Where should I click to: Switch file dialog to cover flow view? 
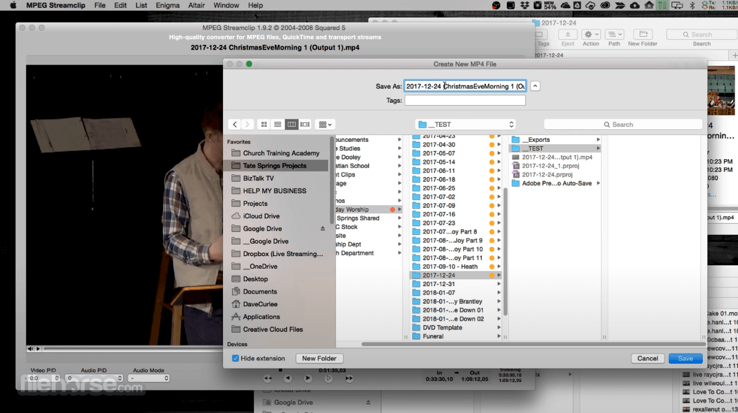point(305,125)
